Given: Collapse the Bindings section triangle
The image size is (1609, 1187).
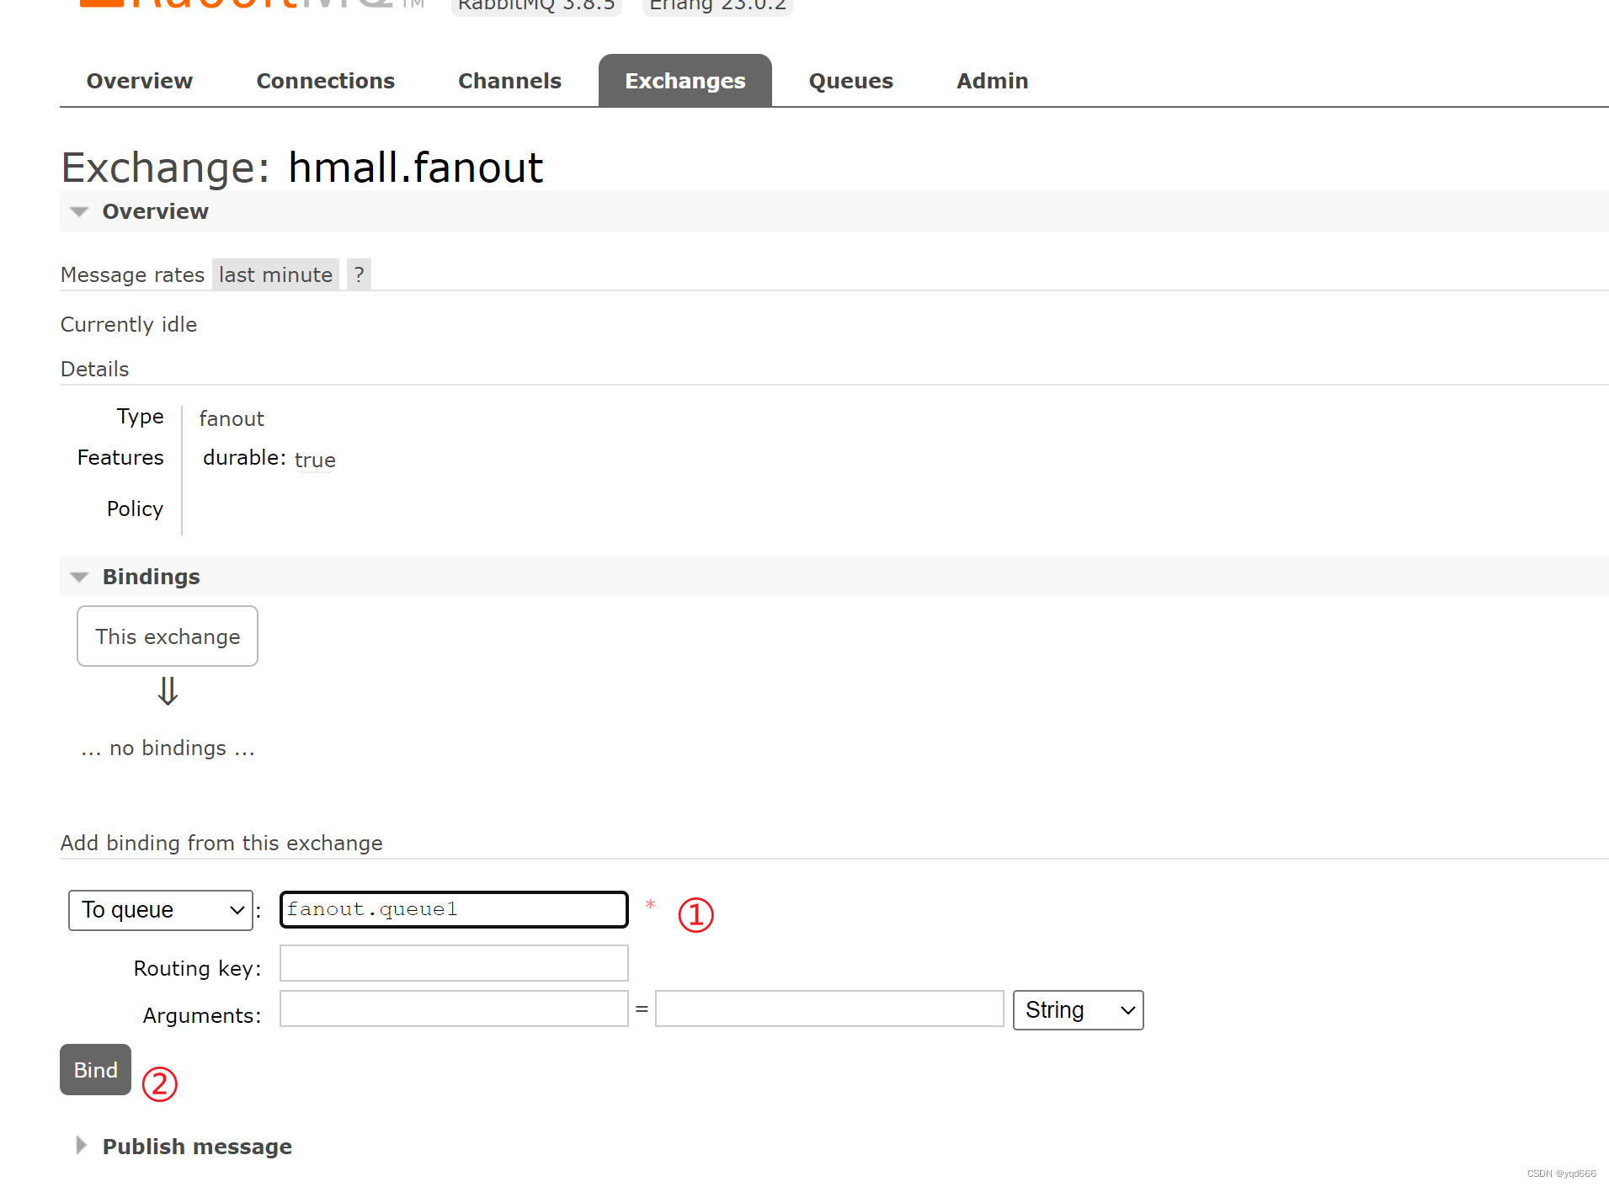Looking at the screenshot, I should [79, 577].
